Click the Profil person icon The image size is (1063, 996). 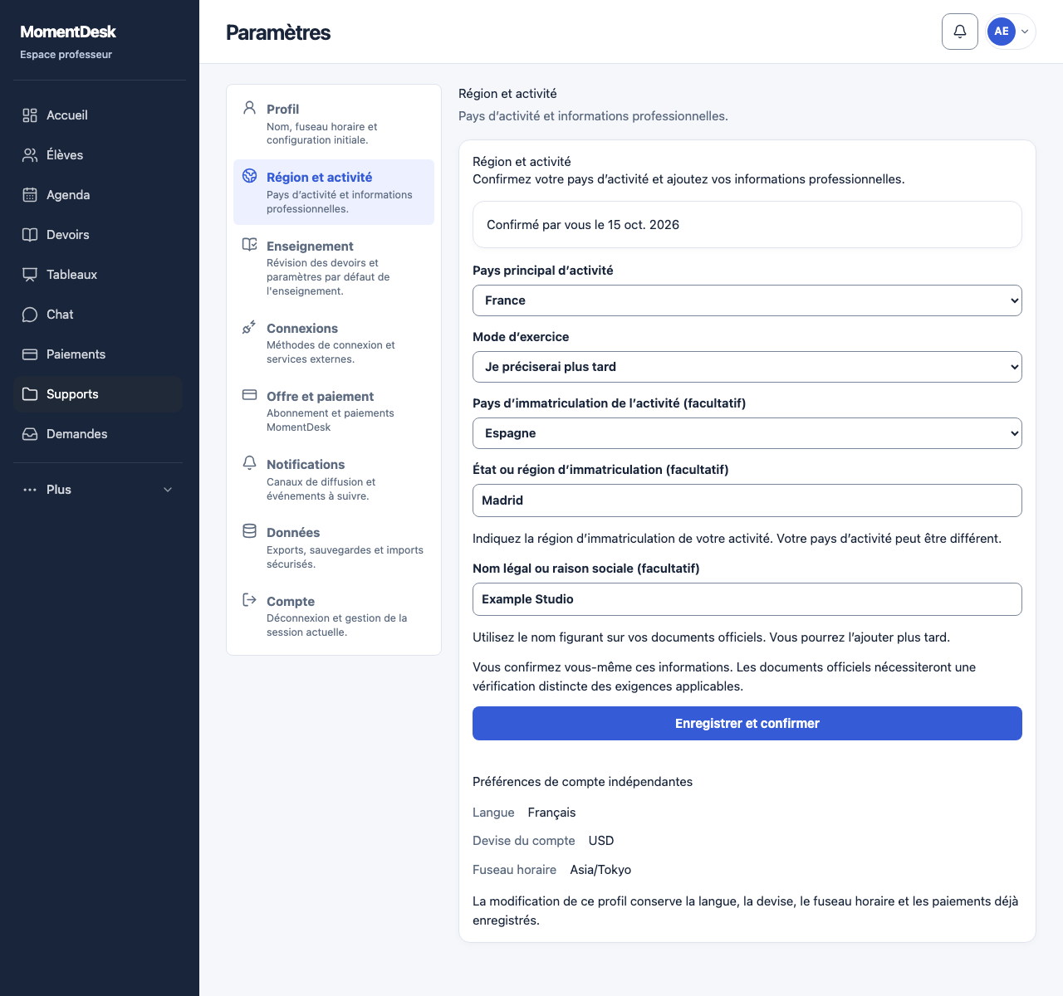(249, 108)
